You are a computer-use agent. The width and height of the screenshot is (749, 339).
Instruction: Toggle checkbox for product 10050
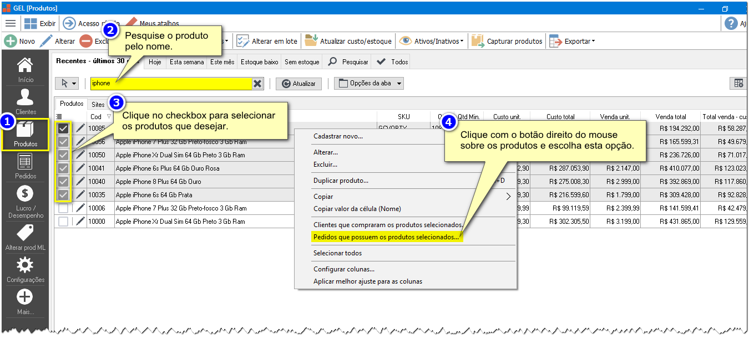point(63,155)
